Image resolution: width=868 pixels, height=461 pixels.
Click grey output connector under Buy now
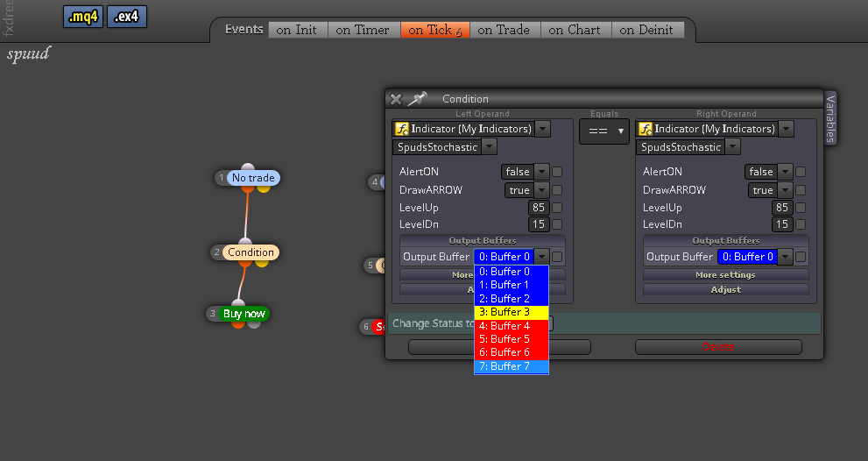tap(254, 324)
